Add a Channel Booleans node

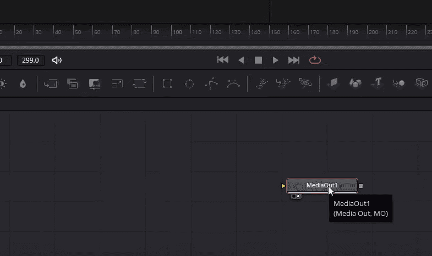click(73, 84)
